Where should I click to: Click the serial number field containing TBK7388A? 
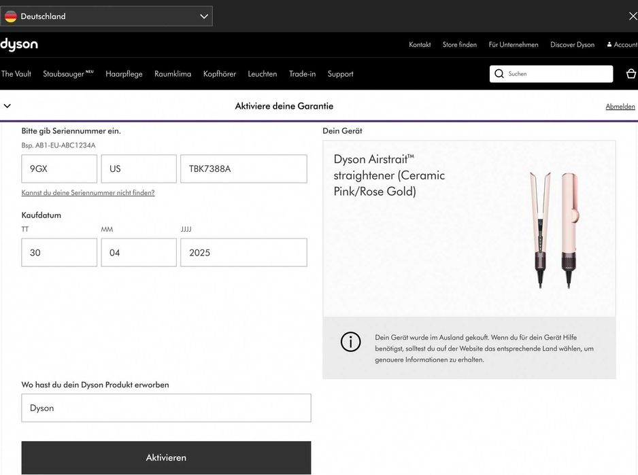coord(244,169)
